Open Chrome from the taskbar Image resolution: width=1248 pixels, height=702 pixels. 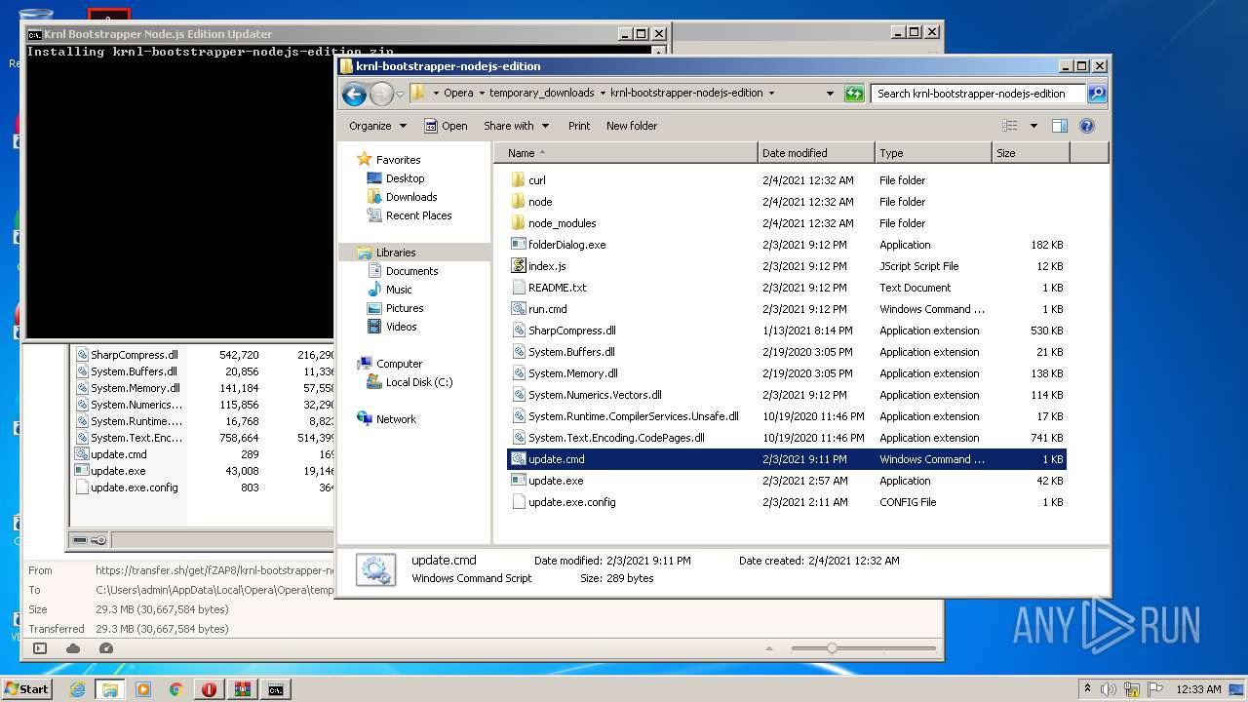[x=175, y=689]
